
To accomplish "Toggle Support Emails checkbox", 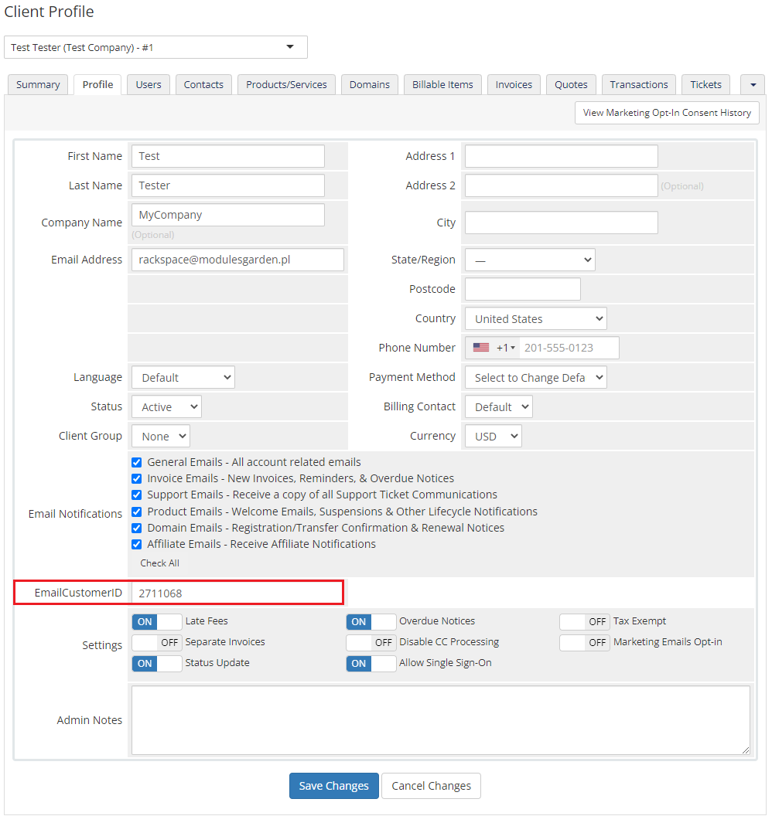I will point(136,495).
